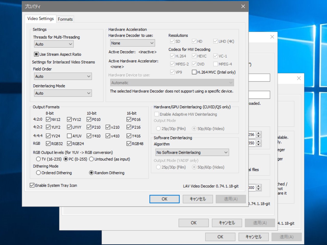Viewport: 327px width, 245px height.
Task: Choose Random Dithering mode
Action: (x=91, y=173)
